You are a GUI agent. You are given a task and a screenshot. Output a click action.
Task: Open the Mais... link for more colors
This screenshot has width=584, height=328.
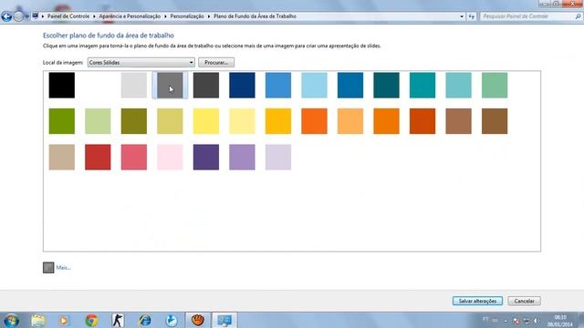coord(63,267)
